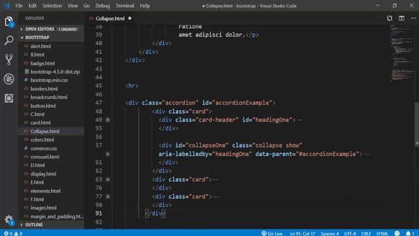Open the Terminal menu
Viewport: 419px width, 236px height.
[125, 6]
